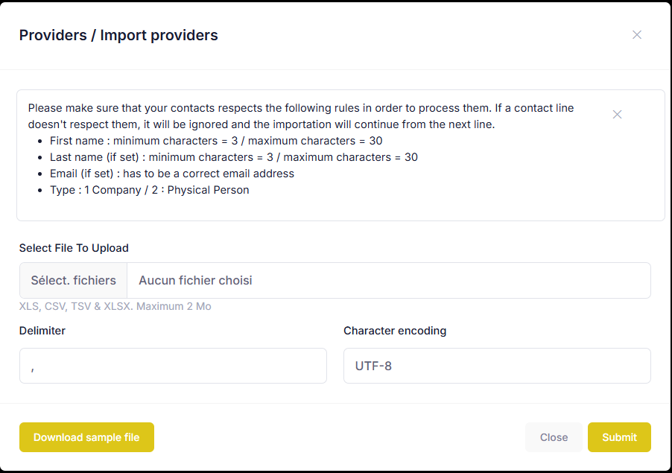Dismiss the contact rules notice box

[x=617, y=115]
